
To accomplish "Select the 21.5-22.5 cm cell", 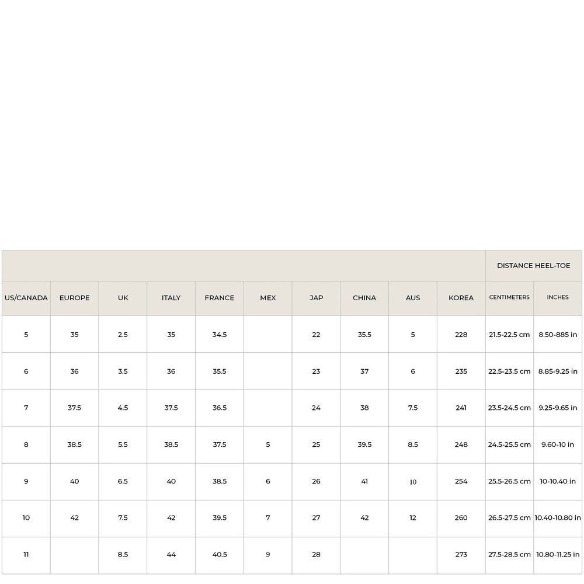I will (509, 335).
